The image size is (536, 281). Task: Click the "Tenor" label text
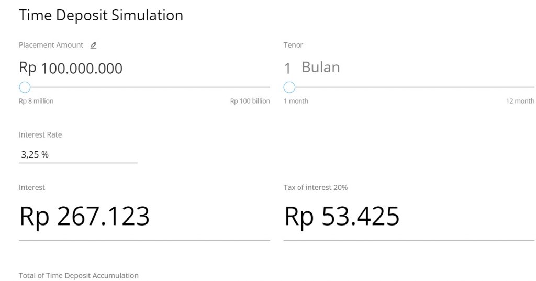click(293, 45)
